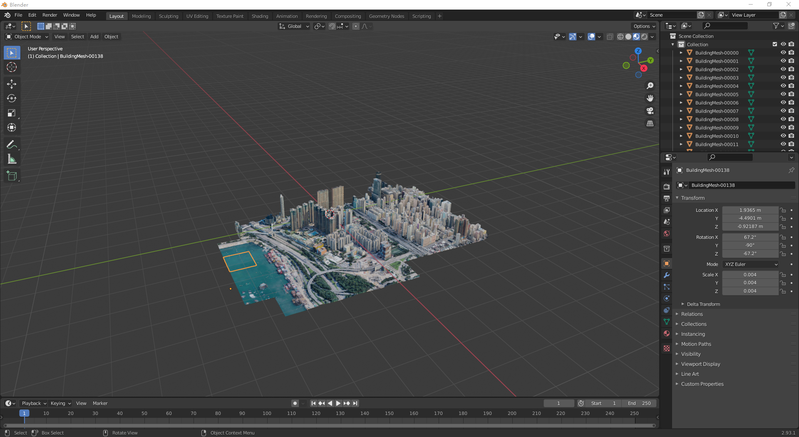Activate the Move tool
The image size is (799, 437).
12,84
